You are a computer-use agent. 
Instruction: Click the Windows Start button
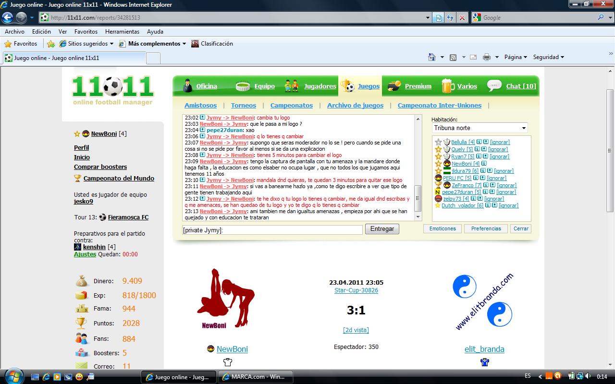[x=13, y=376]
